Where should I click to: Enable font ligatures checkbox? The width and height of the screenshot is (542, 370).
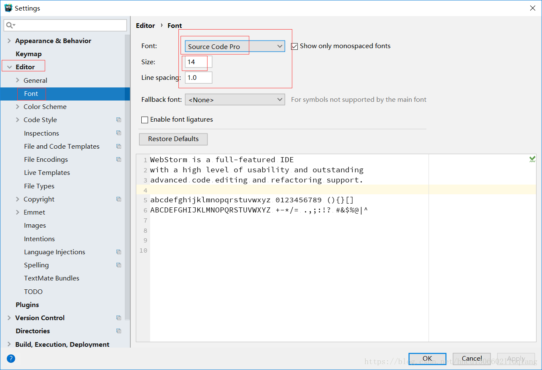click(x=145, y=120)
